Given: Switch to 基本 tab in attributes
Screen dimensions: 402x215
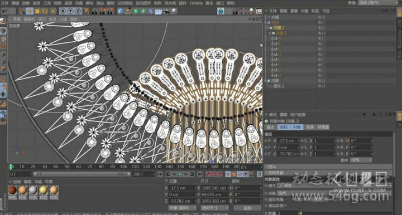Looking at the screenshot, I should click(270, 127).
